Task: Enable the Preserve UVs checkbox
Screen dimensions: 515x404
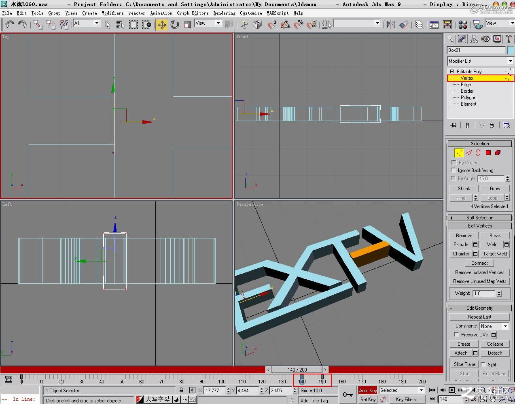Action: [x=456, y=335]
